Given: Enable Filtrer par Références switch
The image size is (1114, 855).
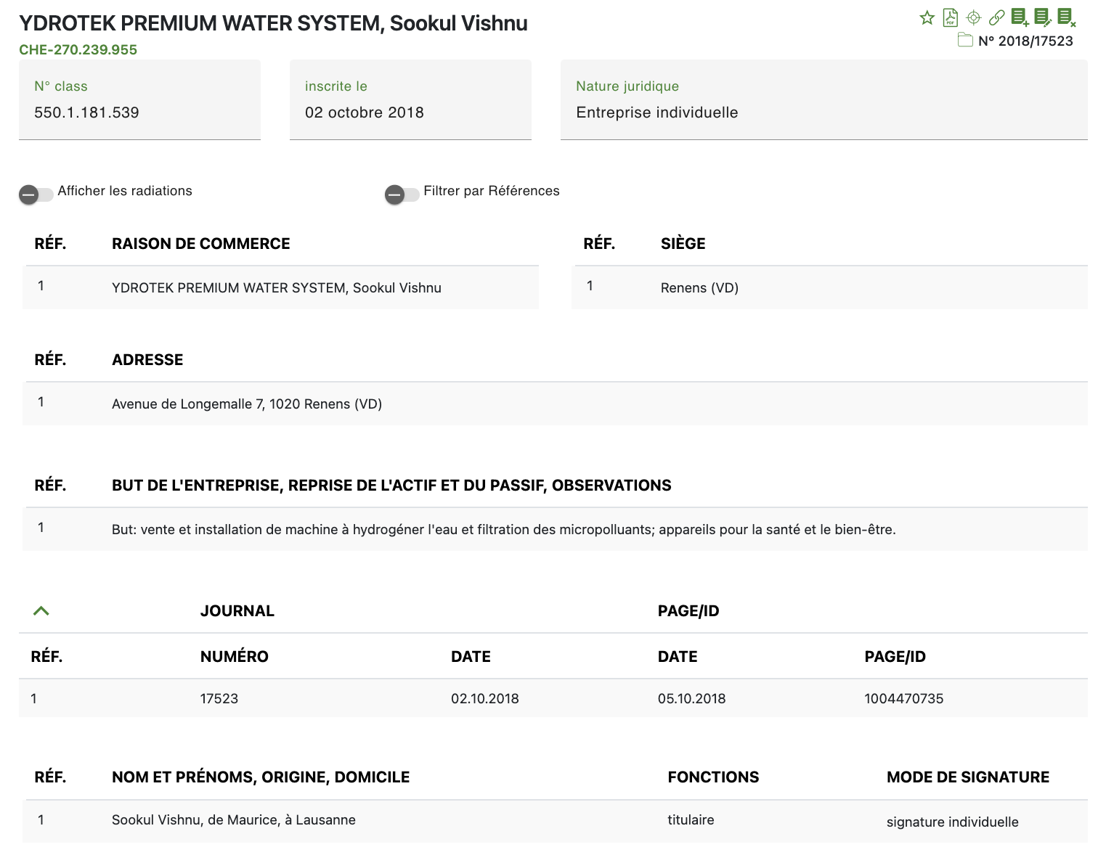Looking at the screenshot, I should pyautogui.click(x=402, y=195).
